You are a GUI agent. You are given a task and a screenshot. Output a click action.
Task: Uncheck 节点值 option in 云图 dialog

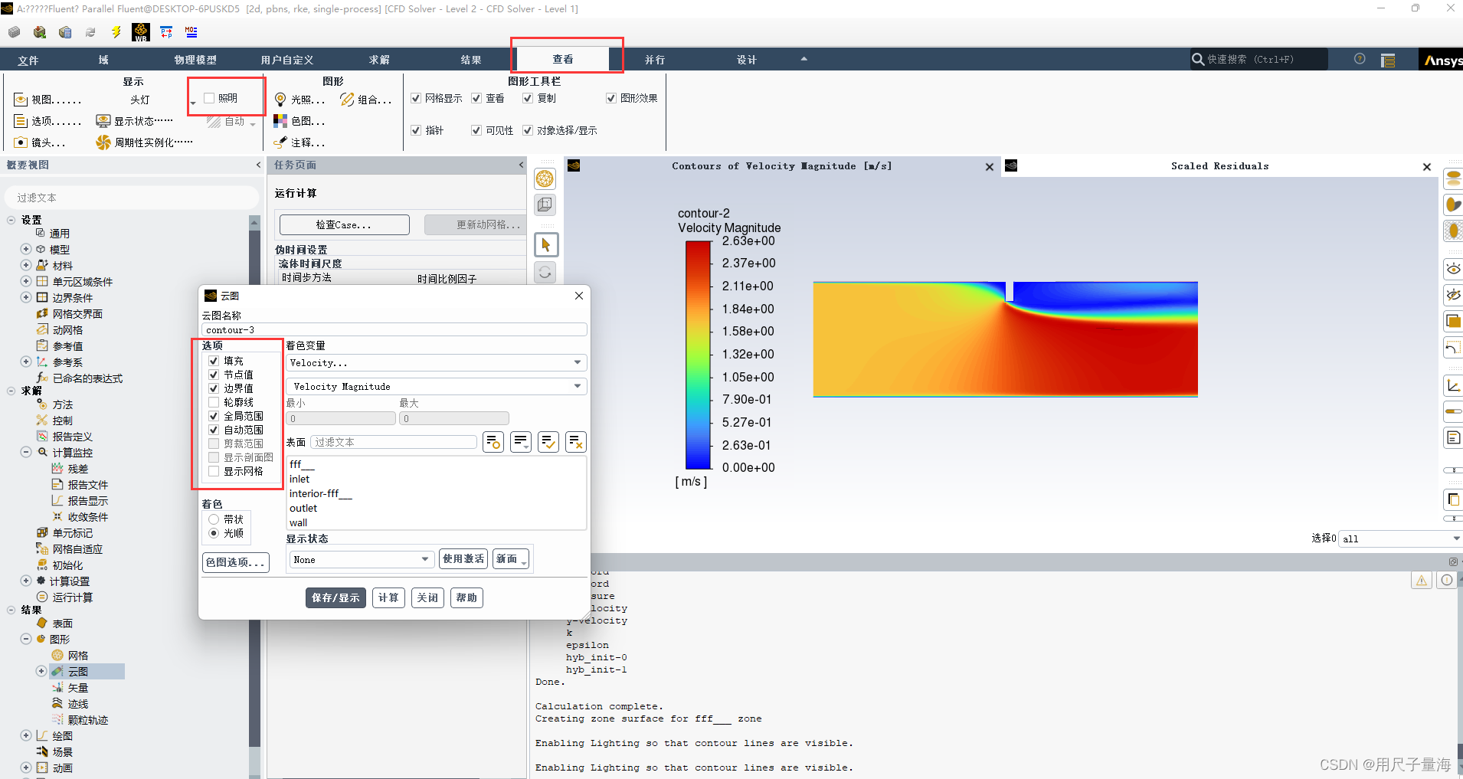point(214,375)
